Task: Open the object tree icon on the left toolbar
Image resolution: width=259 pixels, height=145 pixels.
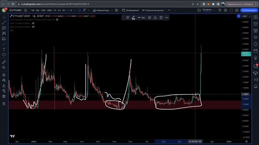Action: pyautogui.click(x=4, y=96)
